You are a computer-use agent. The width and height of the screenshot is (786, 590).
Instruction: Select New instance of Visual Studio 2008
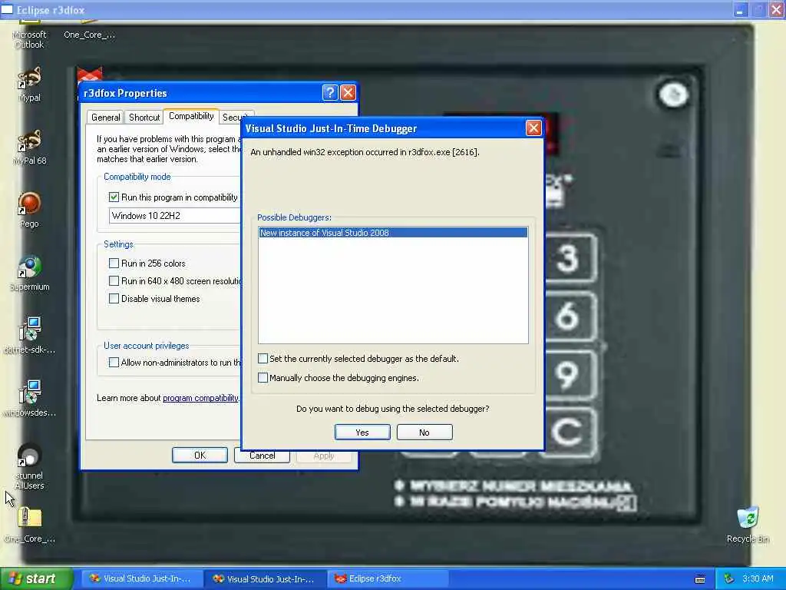coord(393,232)
